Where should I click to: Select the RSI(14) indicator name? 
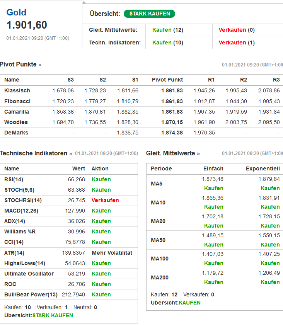[14, 179]
